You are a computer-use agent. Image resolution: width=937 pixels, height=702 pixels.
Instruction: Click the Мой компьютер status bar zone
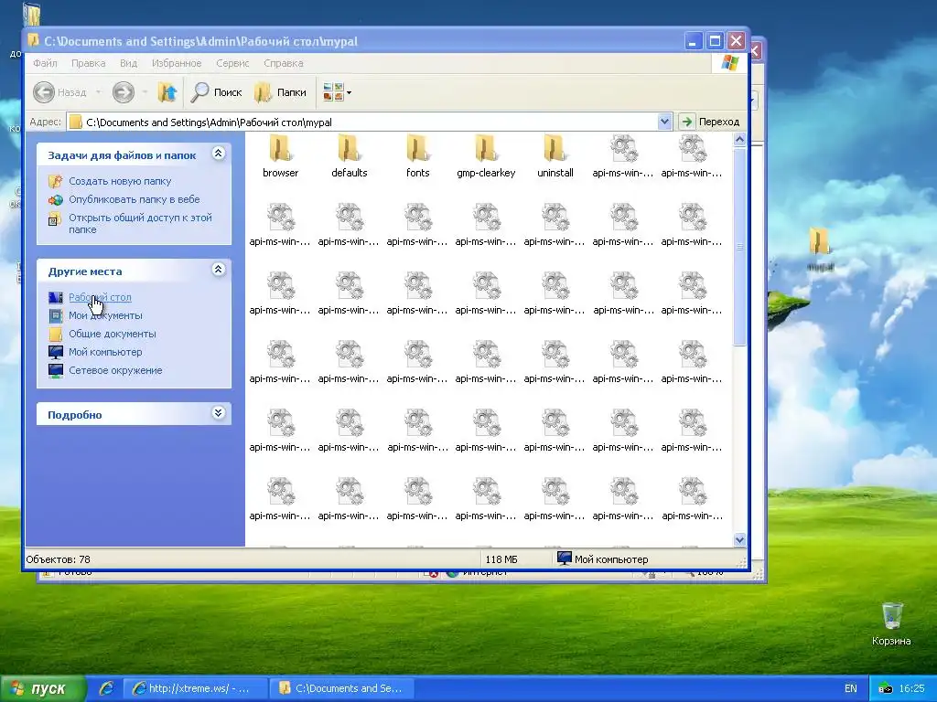pos(602,559)
